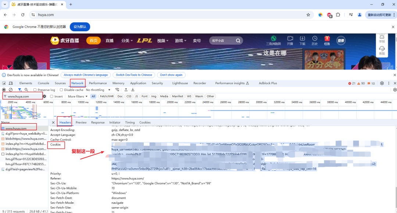Screen dimensions: 397x213
Task: Open Chrome tab search dropdown arrow
Action: pyautogui.click(x=4, y=4)
